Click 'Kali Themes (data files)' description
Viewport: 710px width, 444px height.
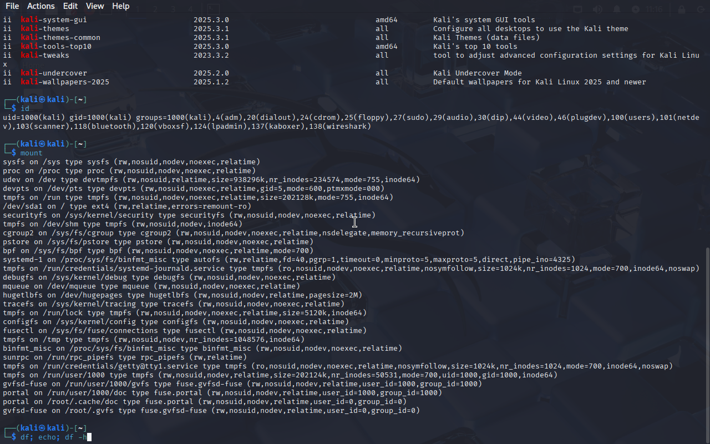(486, 38)
